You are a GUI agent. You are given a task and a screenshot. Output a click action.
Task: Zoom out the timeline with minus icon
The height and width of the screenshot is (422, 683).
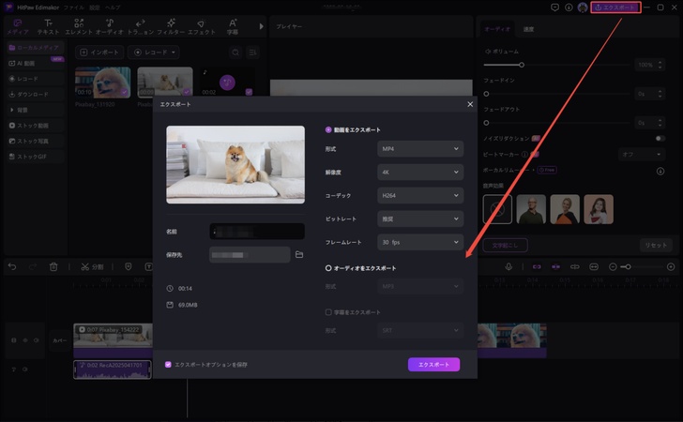(x=613, y=266)
